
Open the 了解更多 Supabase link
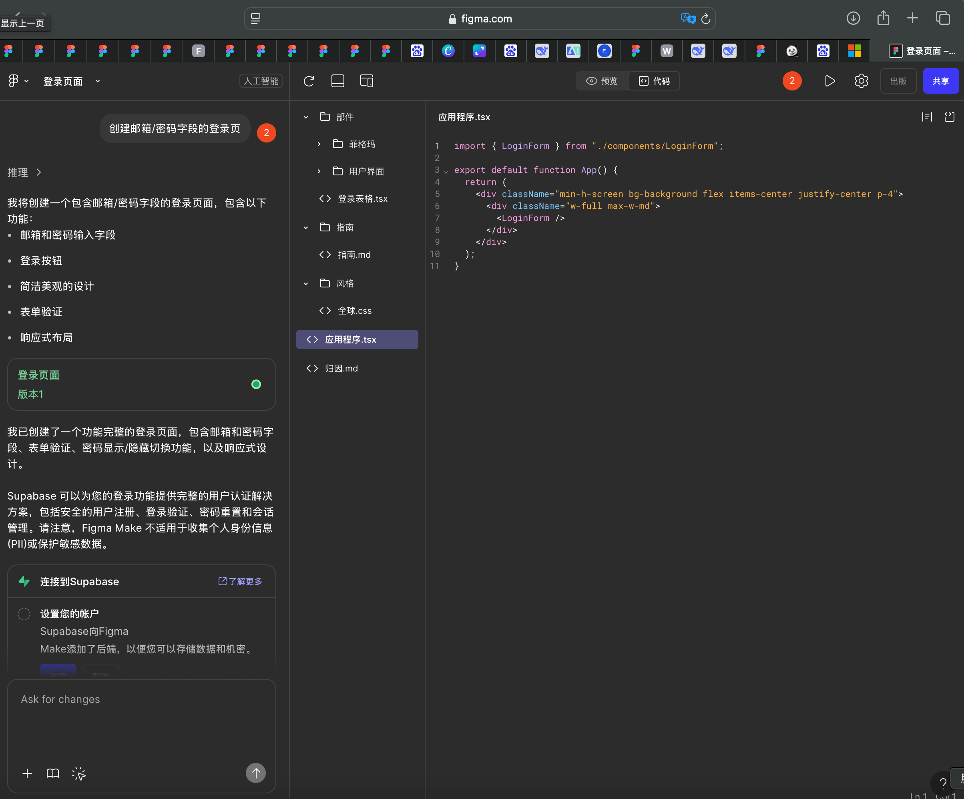[x=240, y=582]
